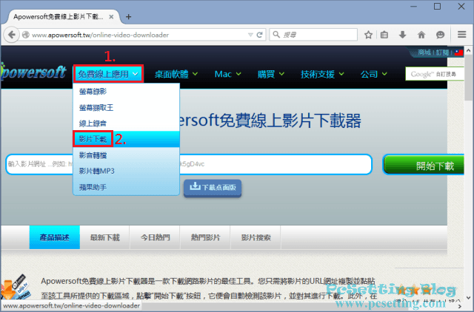Viewport: 474px width, 312px height.
Task: Select 影音轉檔 from the dropdown list
Action: tap(127, 155)
